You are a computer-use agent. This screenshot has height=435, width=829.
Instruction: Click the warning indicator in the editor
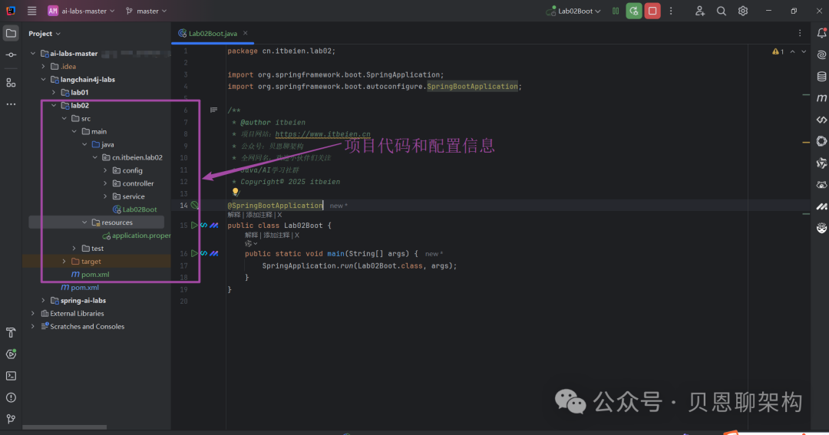778,52
